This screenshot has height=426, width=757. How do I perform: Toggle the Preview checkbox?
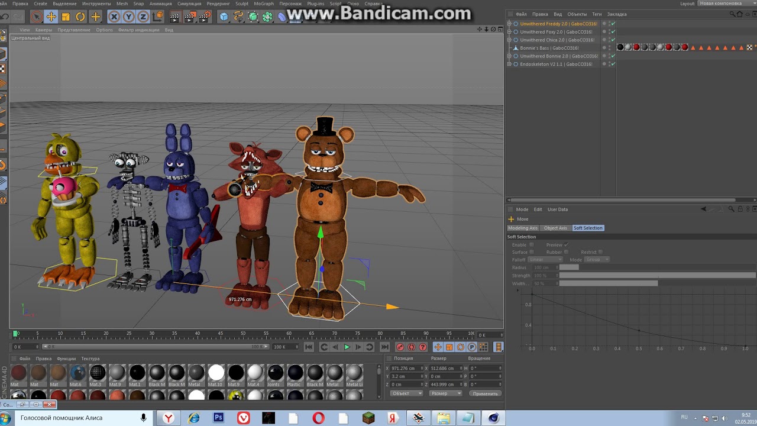567,244
